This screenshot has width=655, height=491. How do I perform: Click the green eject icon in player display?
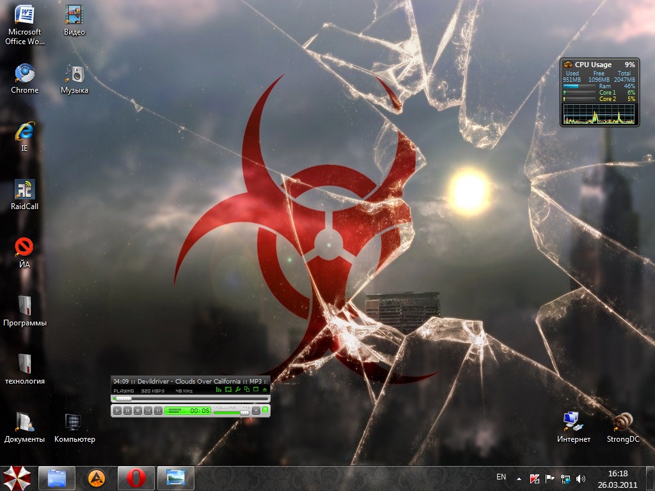[x=265, y=389]
